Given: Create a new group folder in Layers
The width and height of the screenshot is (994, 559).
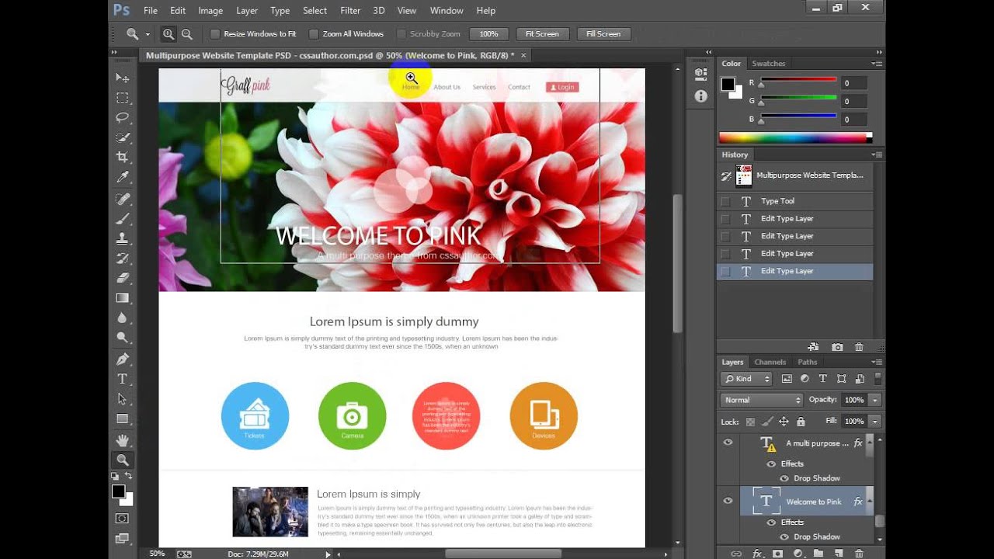Looking at the screenshot, I should tap(818, 554).
